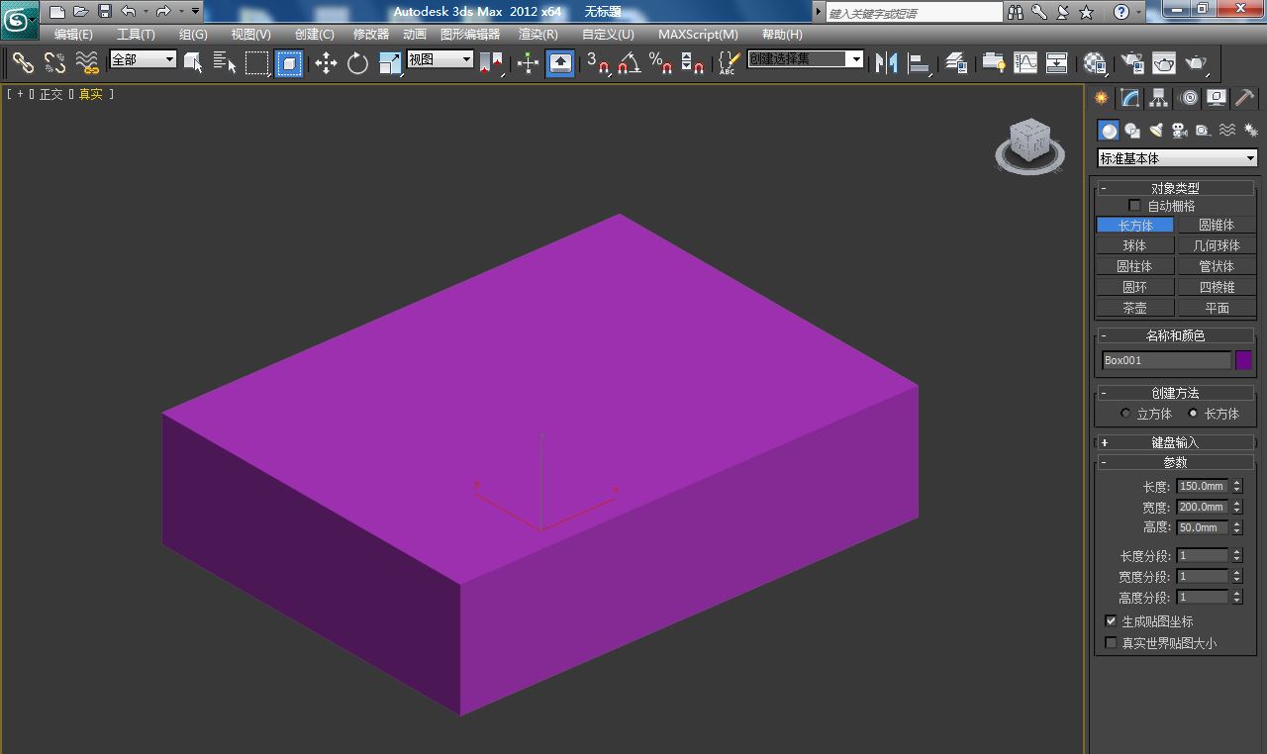This screenshot has height=754, width=1267.
Task: Click the Cameras category icon
Action: [1179, 131]
